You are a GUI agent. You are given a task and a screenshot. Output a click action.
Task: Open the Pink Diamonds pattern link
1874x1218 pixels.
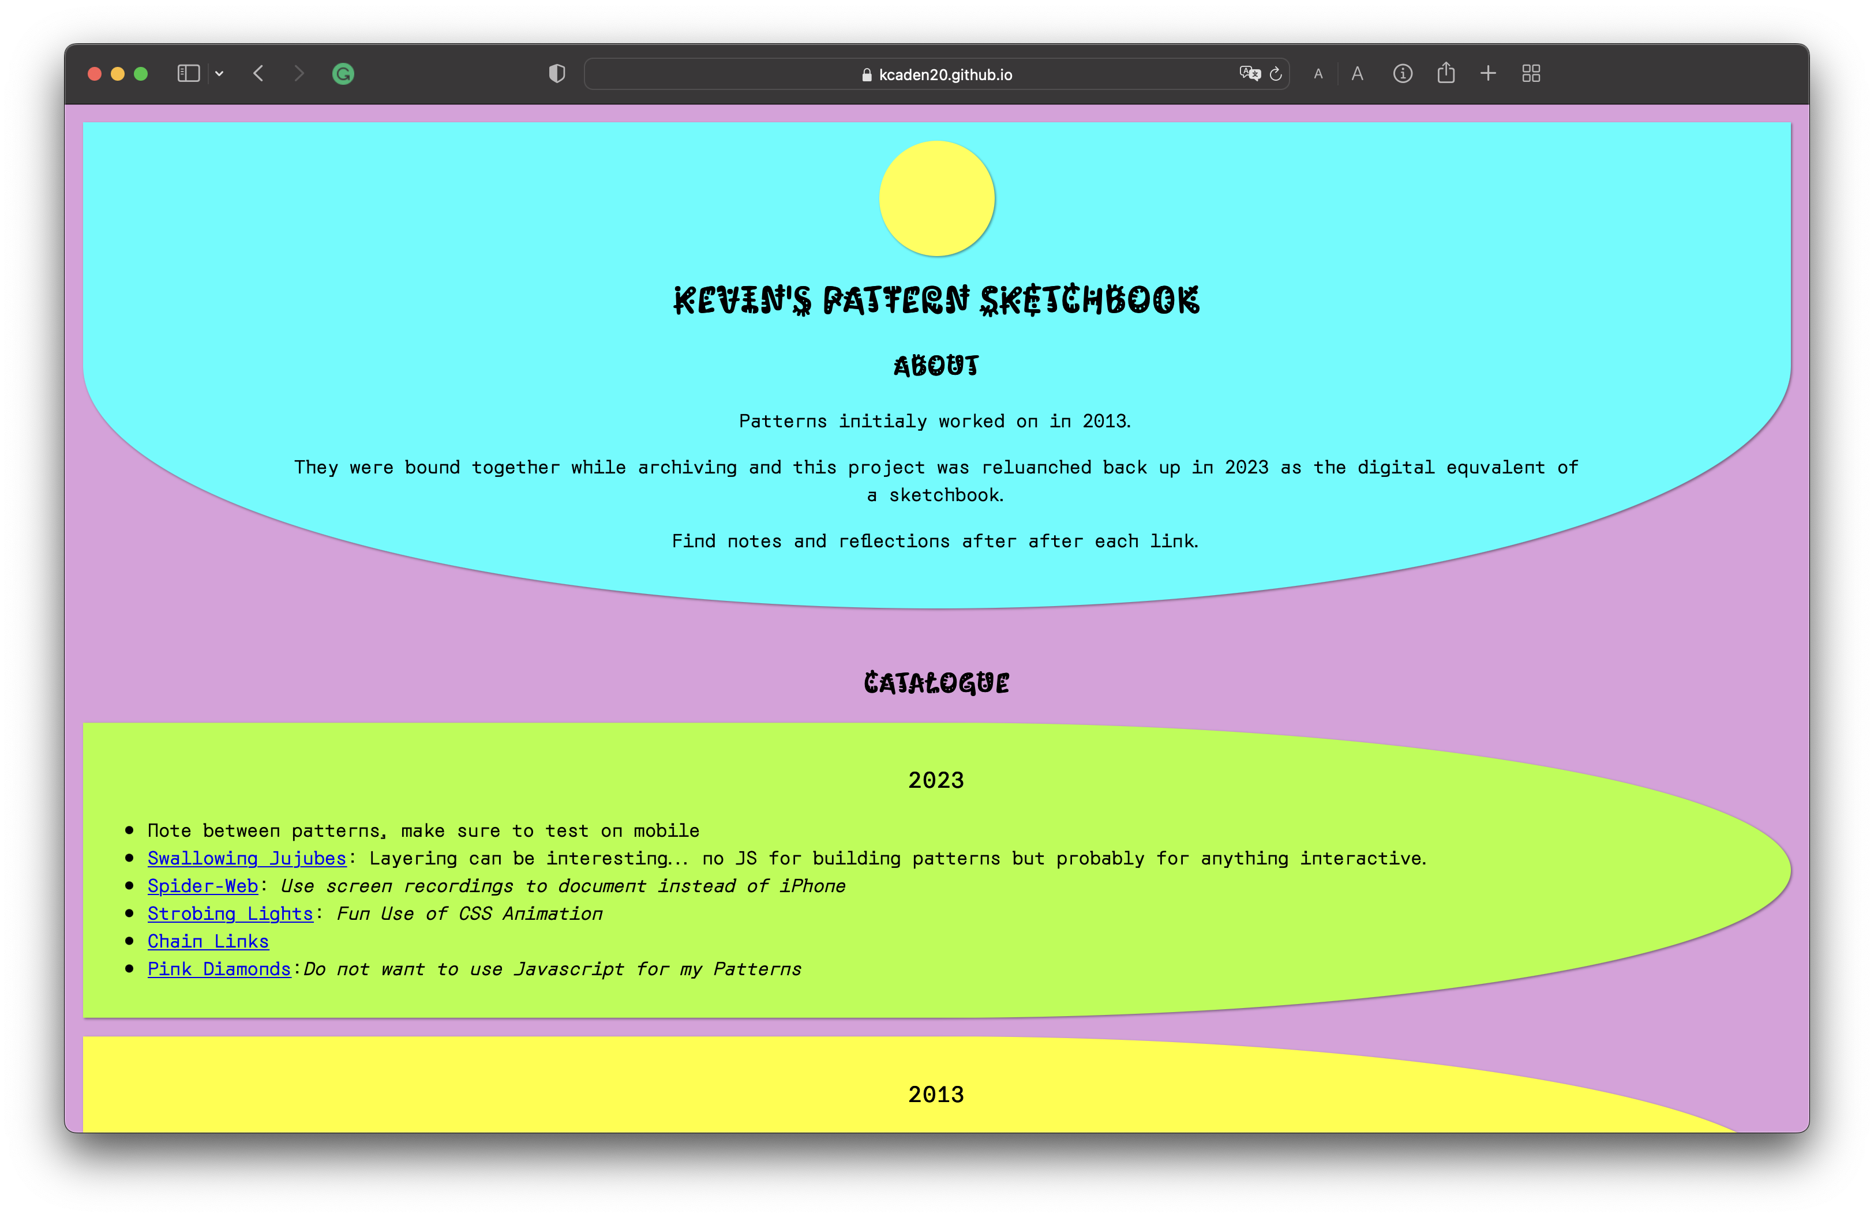[220, 969]
